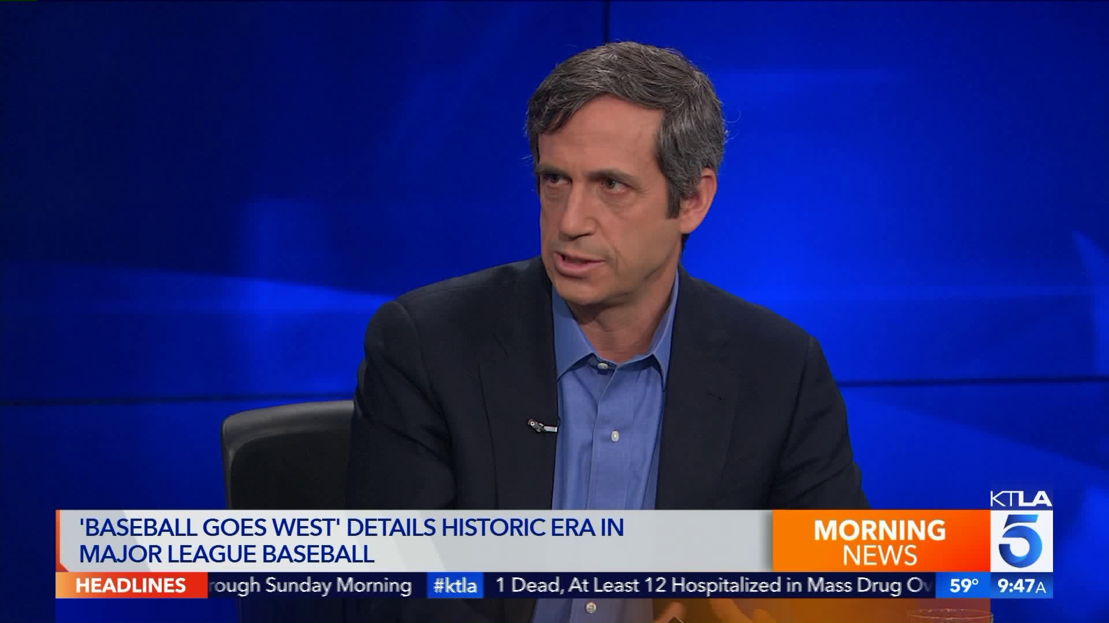
Task: Click the MAJOR LEAGUE BASEBALL text line
Action: coord(226,554)
